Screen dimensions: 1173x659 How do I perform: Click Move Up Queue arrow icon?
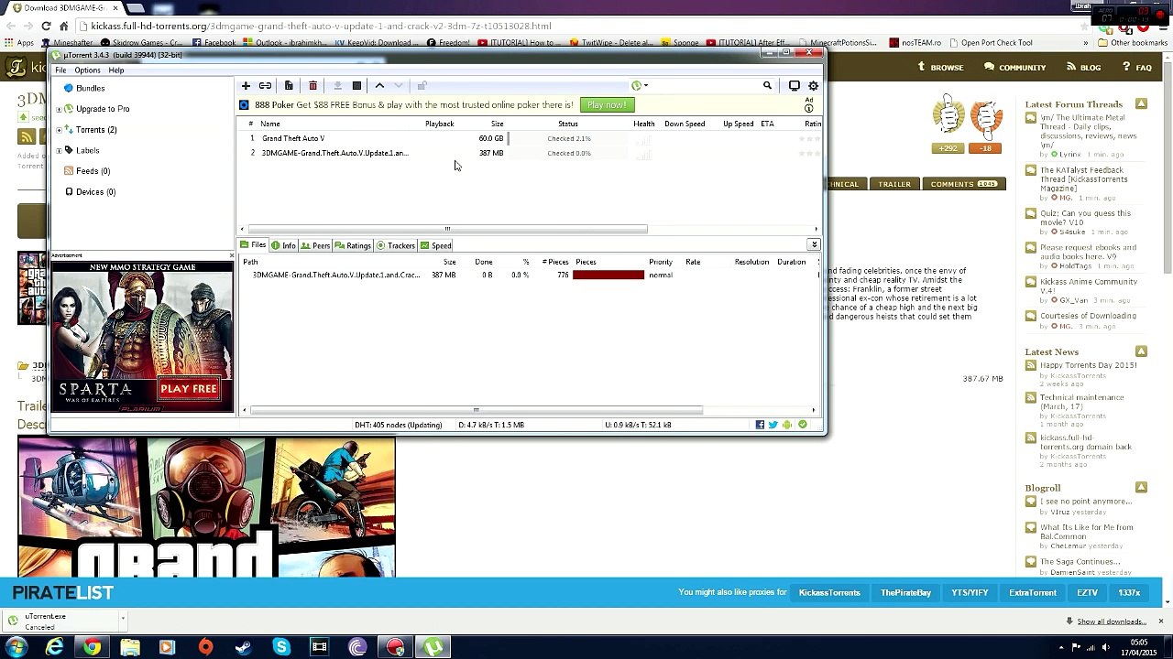379,86
